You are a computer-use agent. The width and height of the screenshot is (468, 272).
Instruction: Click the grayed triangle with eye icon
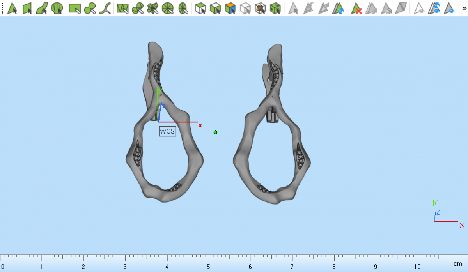click(x=419, y=8)
